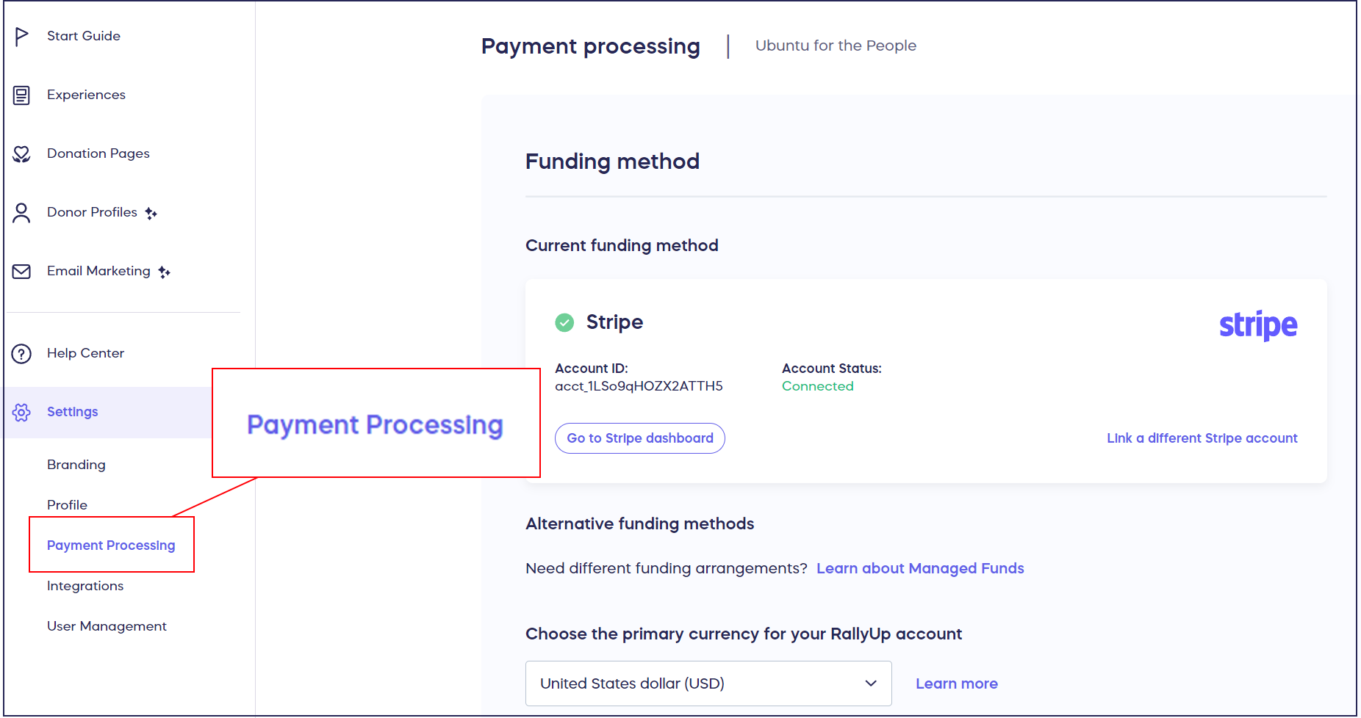Click the chevron on the USD selector

(872, 683)
